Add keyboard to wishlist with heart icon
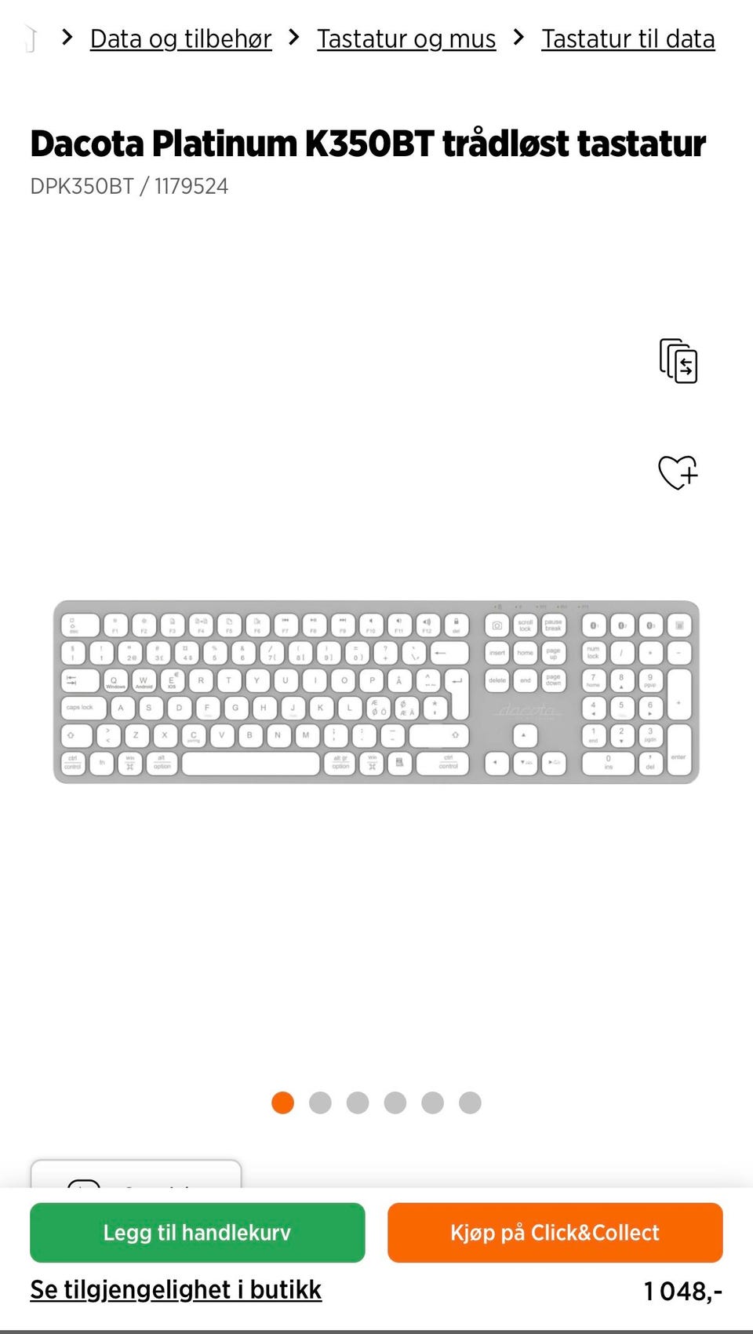 pos(678,472)
